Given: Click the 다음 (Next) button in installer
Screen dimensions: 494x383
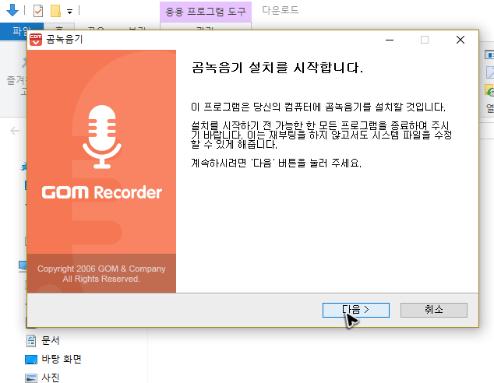Looking at the screenshot, I should point(355,310).
